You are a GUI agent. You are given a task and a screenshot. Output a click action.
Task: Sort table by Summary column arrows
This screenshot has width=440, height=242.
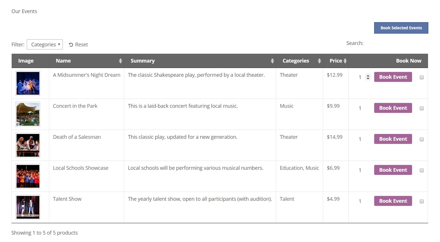pos(272,61)
